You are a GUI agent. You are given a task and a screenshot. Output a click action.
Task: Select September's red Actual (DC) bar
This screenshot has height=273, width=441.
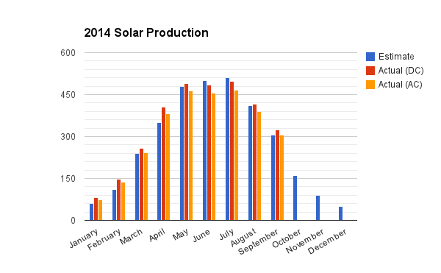pos(278,175)
